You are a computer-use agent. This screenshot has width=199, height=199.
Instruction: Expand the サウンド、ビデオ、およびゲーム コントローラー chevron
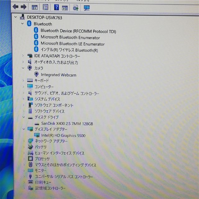[24, 93]
